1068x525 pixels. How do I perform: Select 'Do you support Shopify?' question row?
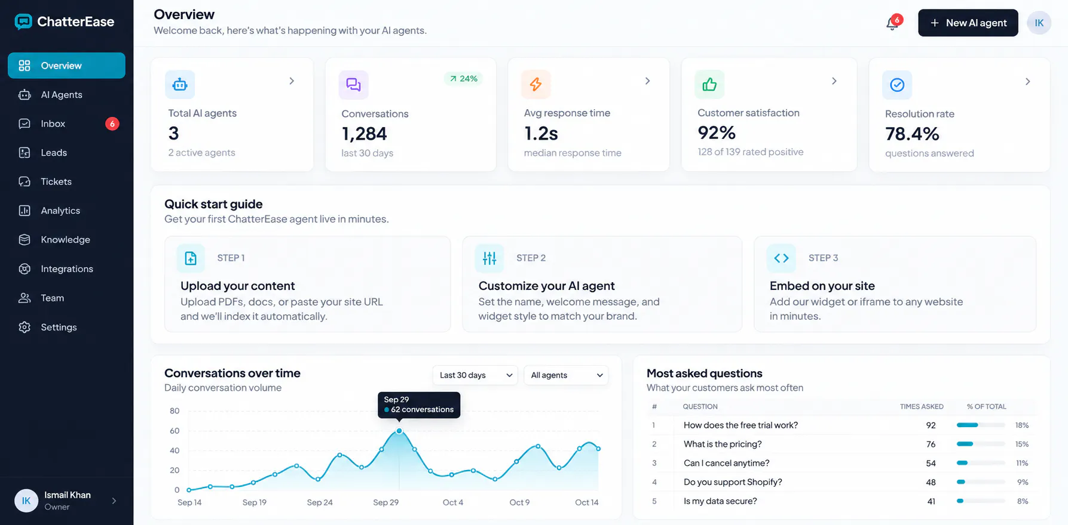pyautogui.click(x=841, y=483)
